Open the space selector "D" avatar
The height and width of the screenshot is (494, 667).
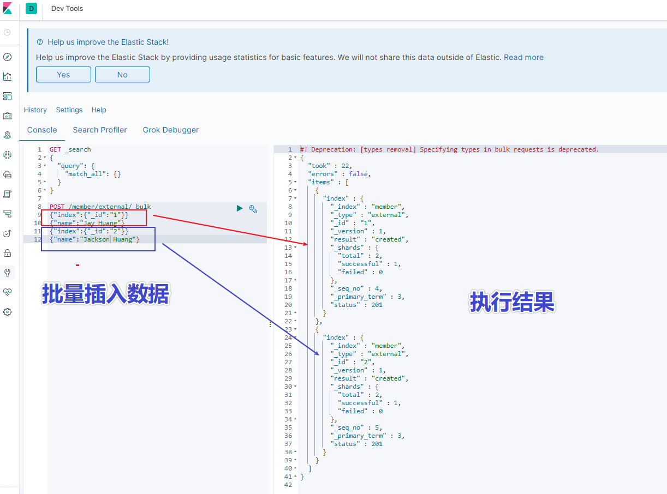pyautogui.click(x=31, y=9)
